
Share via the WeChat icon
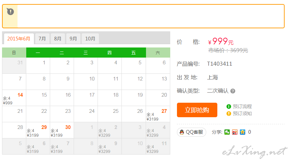click(x=227, y=132)
